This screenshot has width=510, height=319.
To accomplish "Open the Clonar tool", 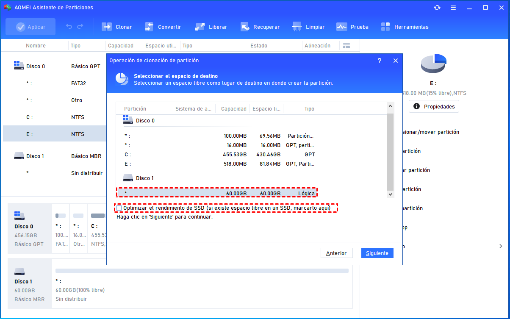I will point(117,27).
